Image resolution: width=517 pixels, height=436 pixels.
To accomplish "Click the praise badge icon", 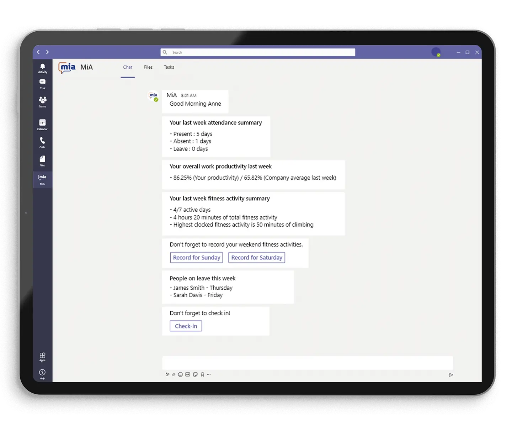I will click(202, 374).
